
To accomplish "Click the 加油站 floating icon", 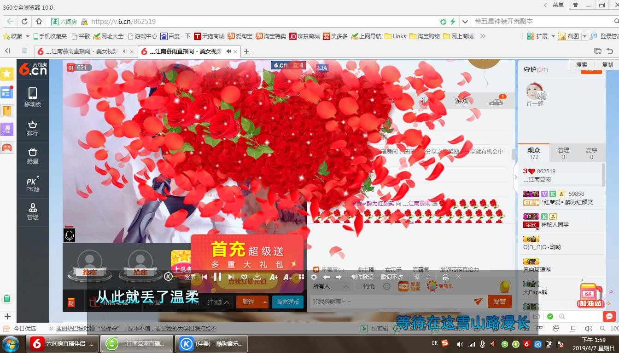I will click(590, 295).
